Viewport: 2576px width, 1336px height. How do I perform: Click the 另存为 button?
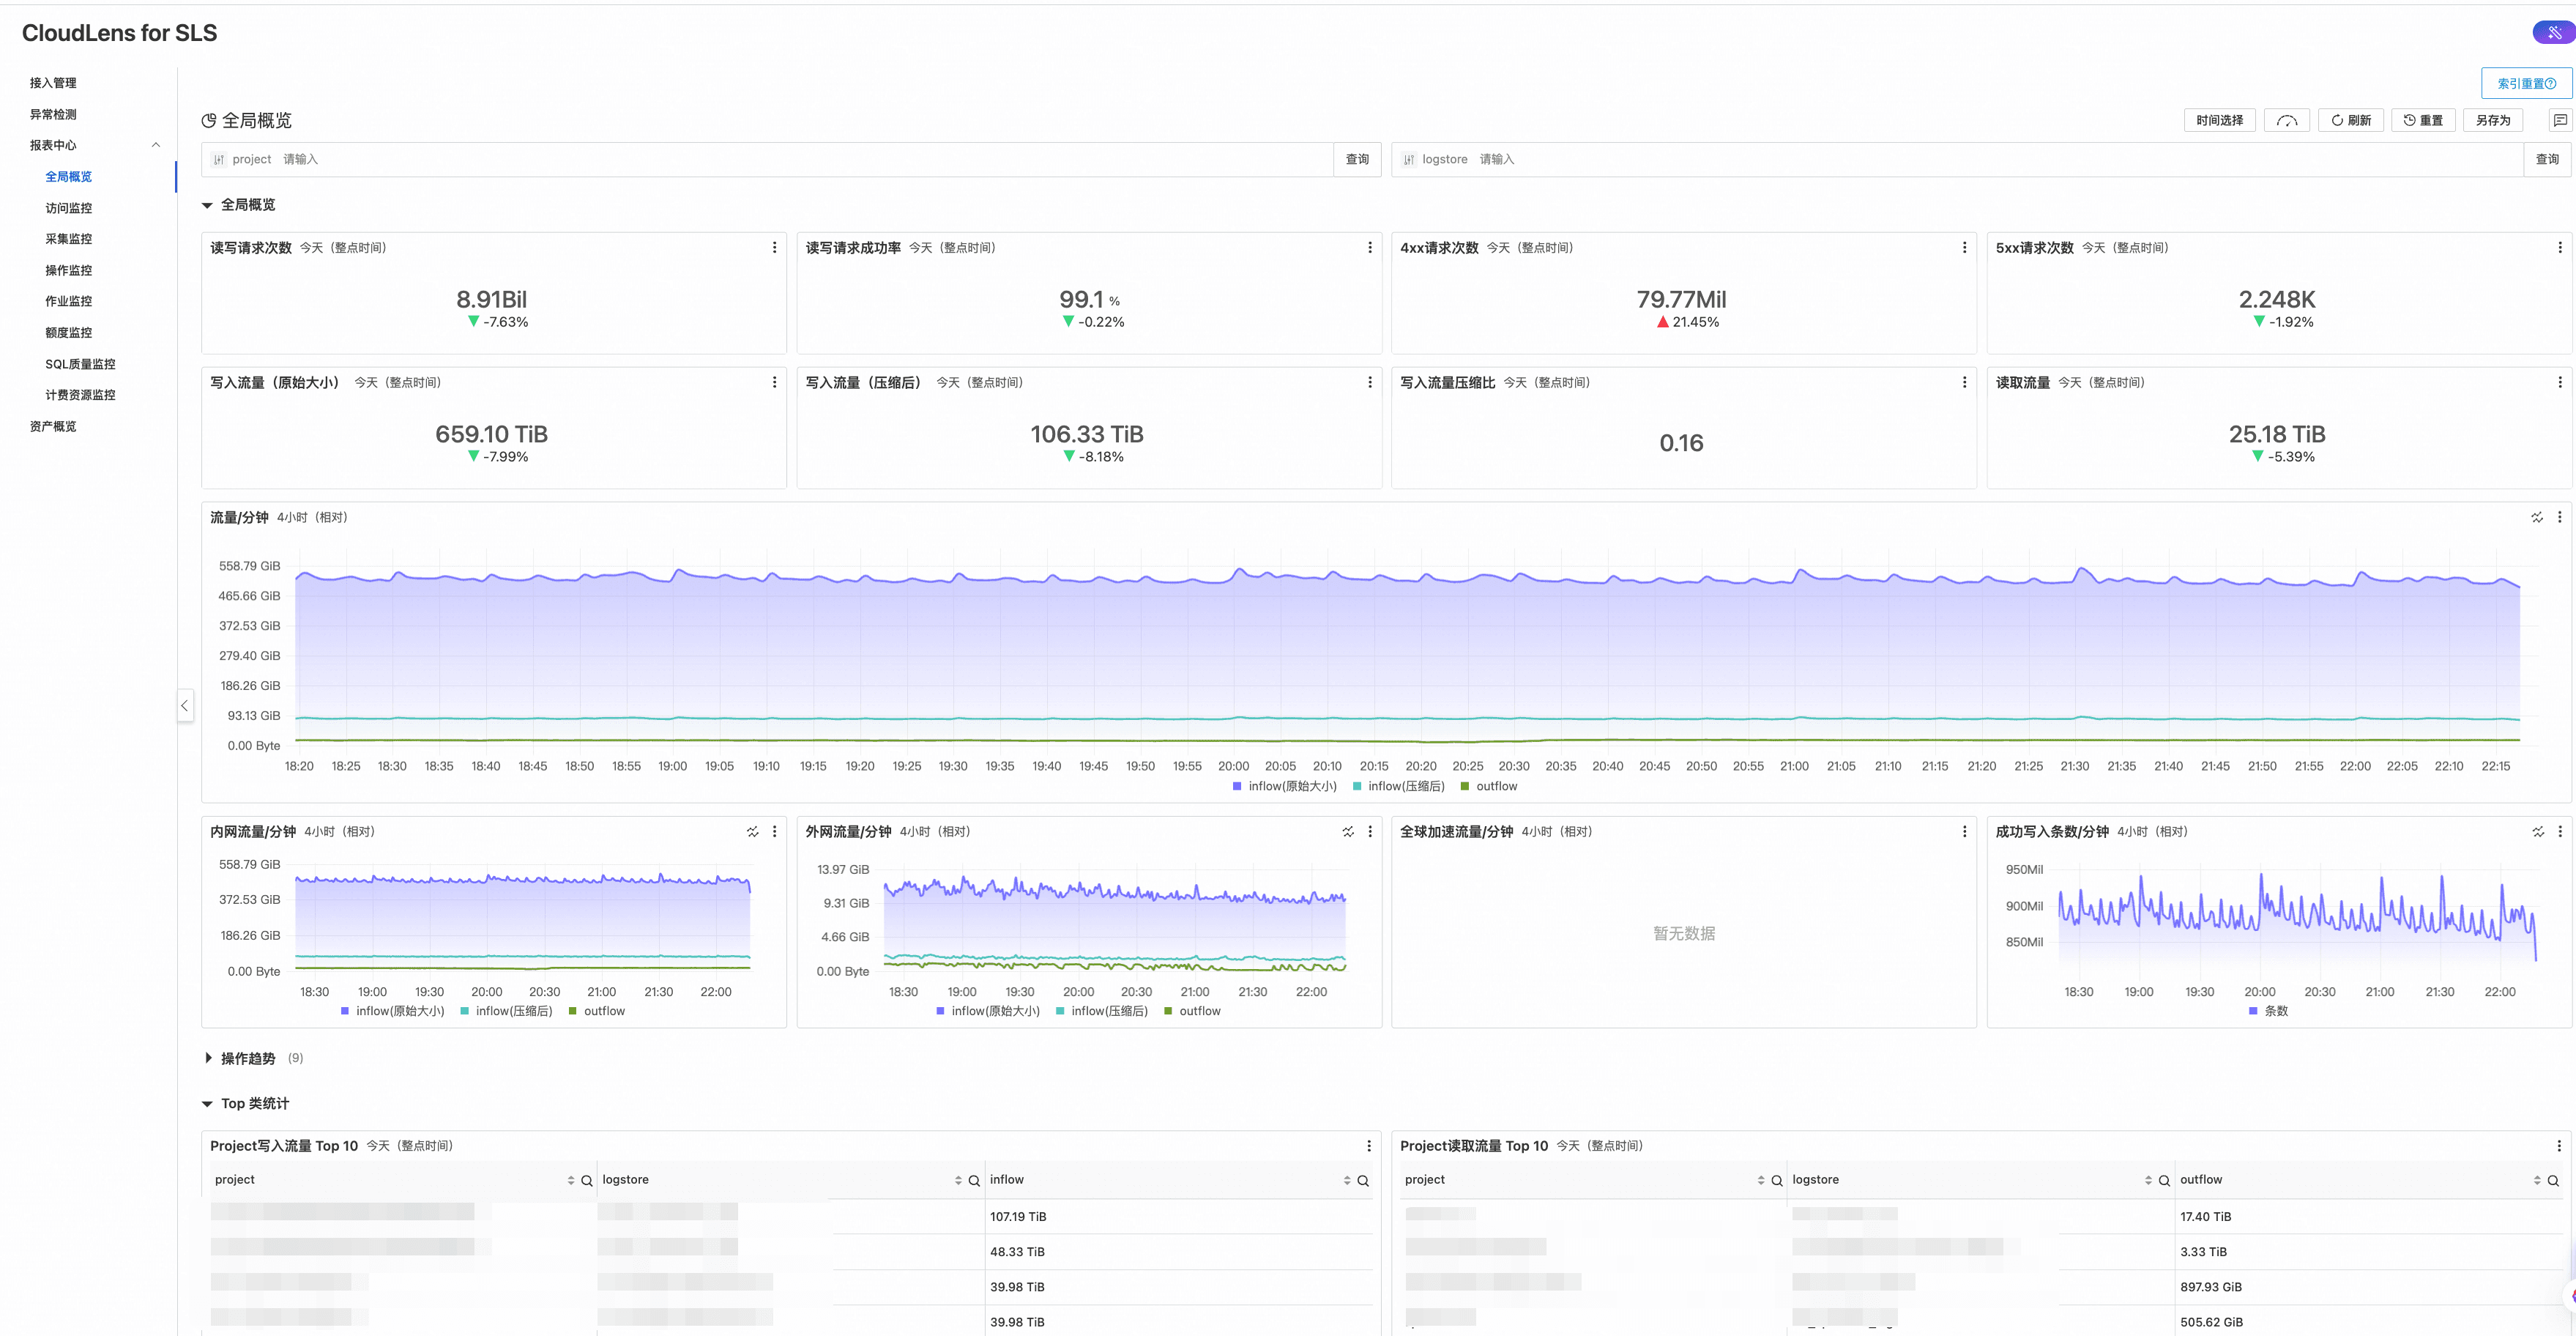(x=2492, y=120)
